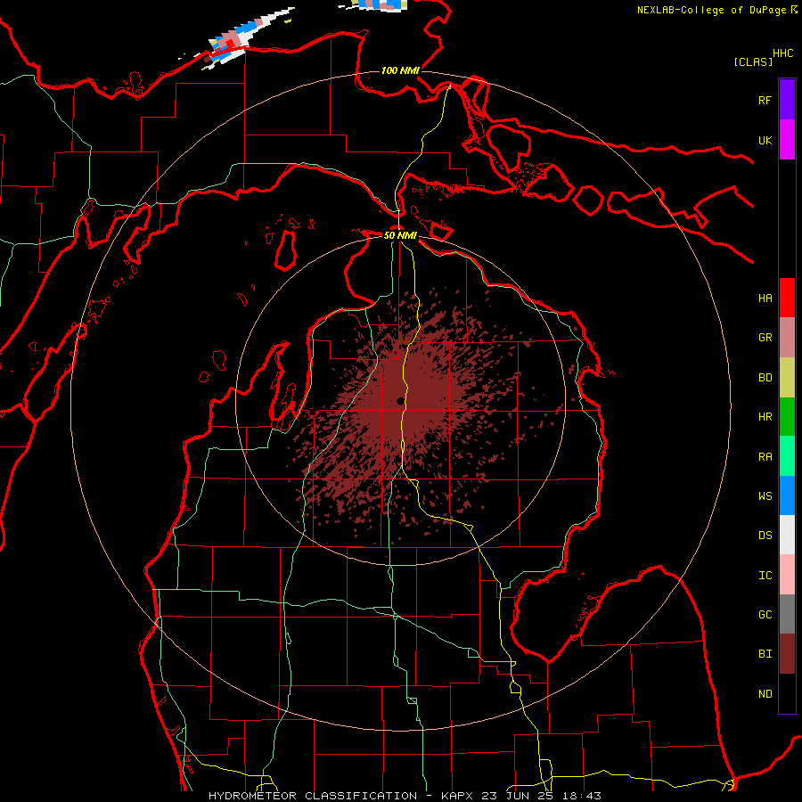Screen dimensions: 802x802
Task: Click the IC legend label
Action: 765,576
